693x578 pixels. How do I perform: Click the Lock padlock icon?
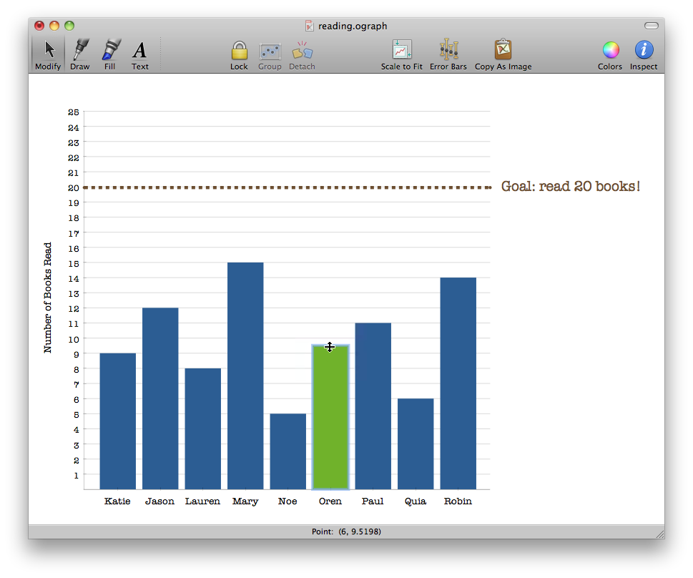239,51
